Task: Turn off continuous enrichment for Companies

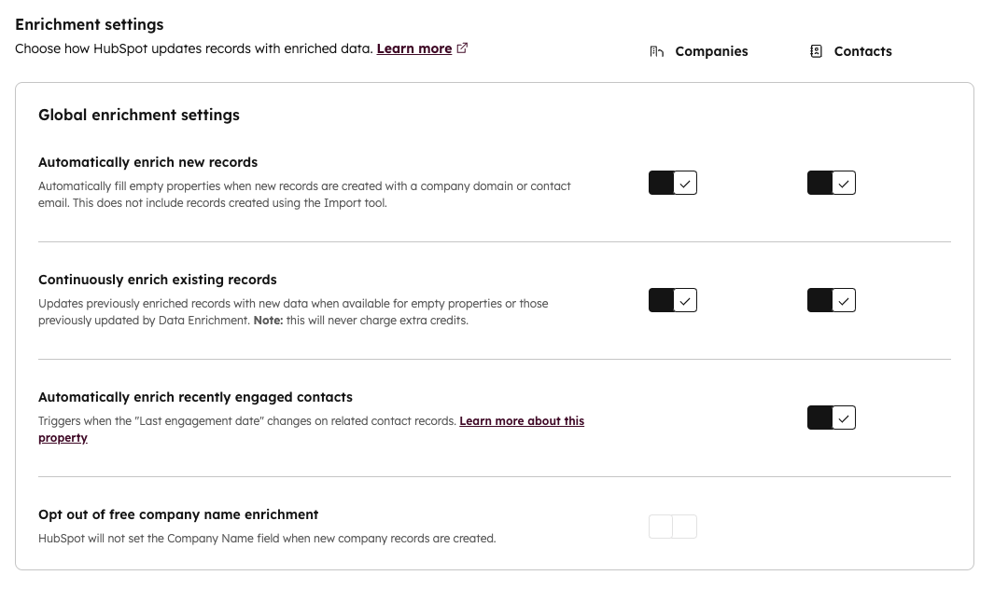Action: (x=673, y=301)
